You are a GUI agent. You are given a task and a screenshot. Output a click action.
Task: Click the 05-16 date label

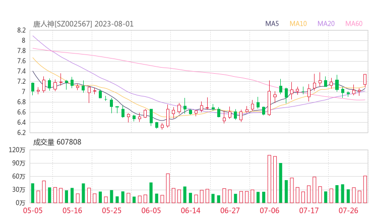72,210
